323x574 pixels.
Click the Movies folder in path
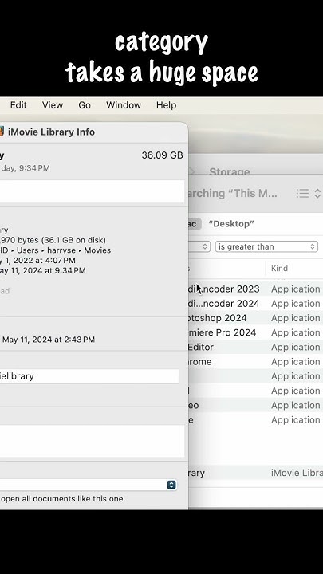coord(97,250)
